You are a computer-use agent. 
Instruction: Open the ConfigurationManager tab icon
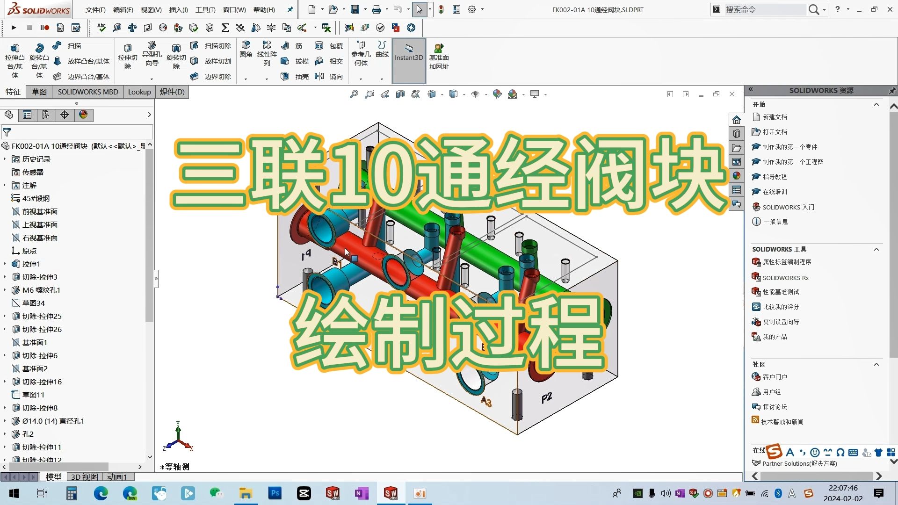46,115
